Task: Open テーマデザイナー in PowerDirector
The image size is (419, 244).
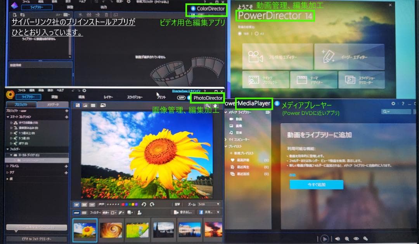Action: [x=315, y=80]
